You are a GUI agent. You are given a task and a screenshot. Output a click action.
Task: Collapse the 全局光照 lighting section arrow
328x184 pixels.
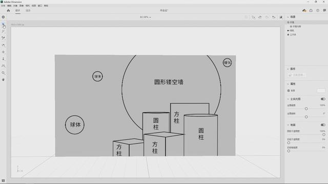[x=288, y=99]
